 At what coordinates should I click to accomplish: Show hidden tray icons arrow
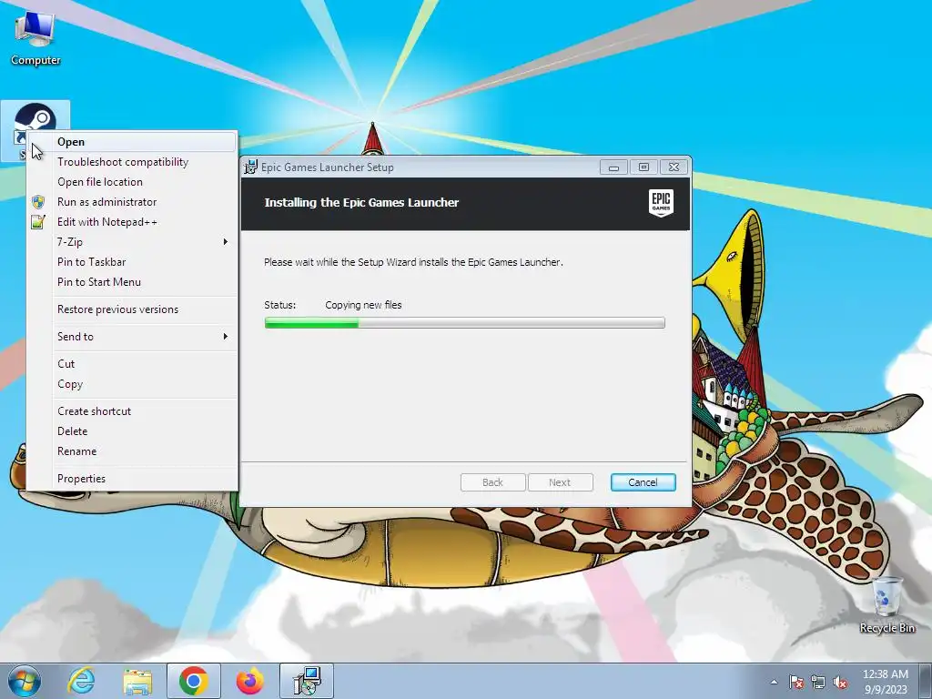[774, 683]
